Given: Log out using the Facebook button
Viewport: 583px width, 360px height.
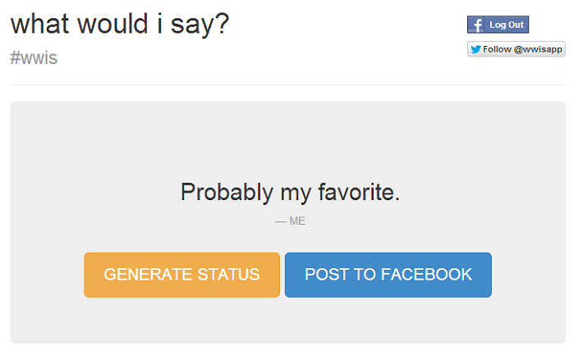Looking at the screenshot, I should [498, 25].
